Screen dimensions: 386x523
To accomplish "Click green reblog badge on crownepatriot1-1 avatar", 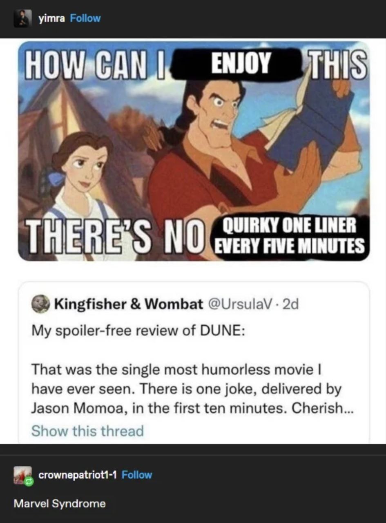I will (29, 482).
